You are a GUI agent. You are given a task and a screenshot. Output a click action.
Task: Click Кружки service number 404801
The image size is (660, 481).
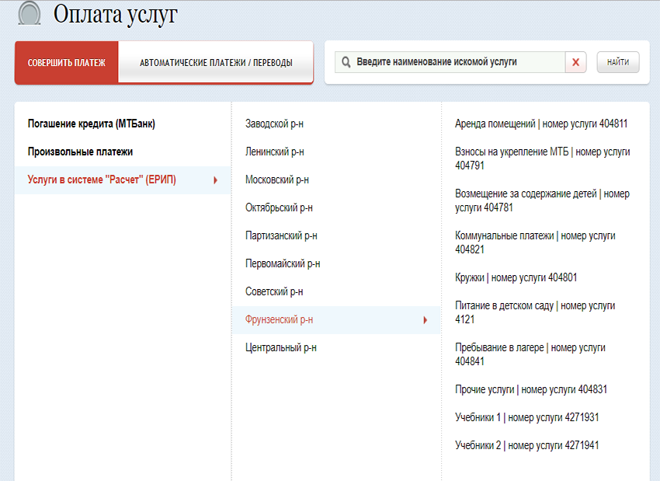[x=516, y=277]
